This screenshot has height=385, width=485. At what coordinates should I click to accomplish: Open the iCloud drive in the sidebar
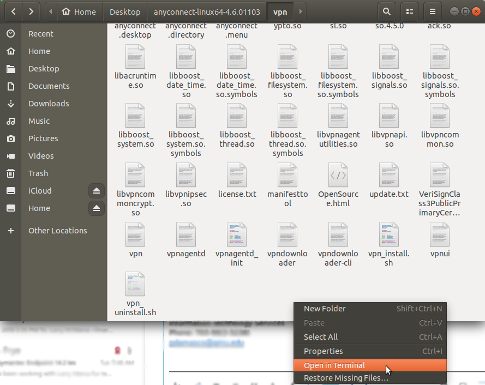[43, 191]
